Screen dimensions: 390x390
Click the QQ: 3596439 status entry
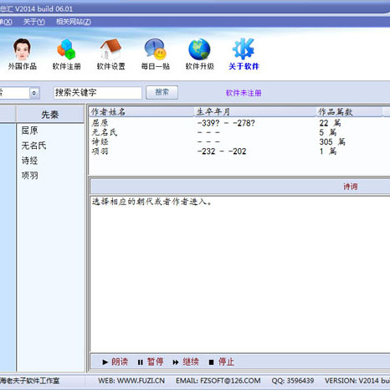pyautogui.click(x=293, y=381)
